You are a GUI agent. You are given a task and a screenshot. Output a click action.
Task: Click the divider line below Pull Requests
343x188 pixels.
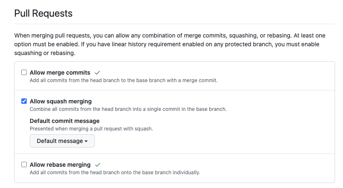click(x=175, y=24)
